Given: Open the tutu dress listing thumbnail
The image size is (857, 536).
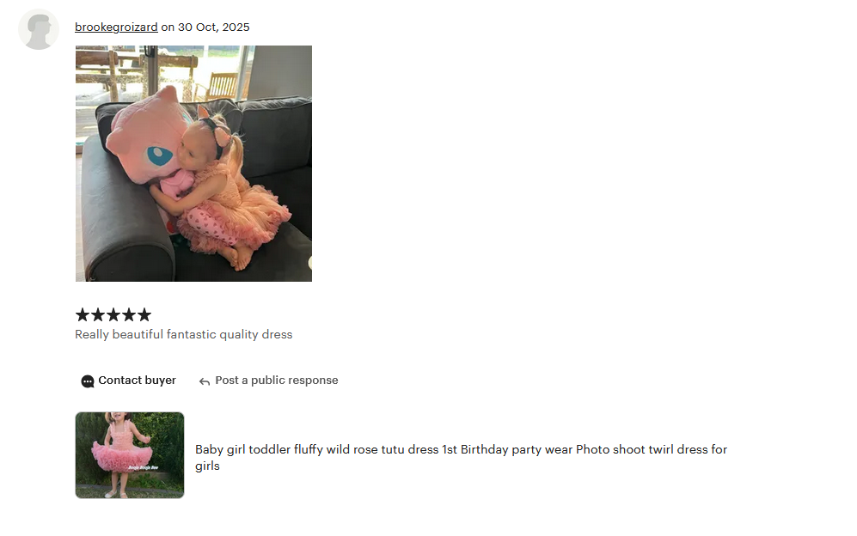Looking at the screenshot, I should 130,455.
